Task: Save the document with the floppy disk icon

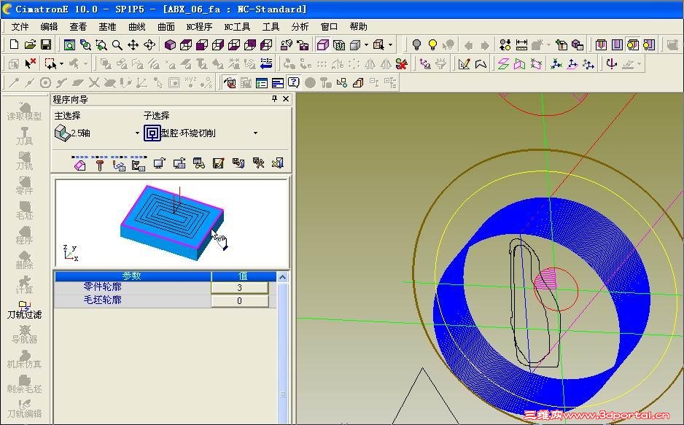Action: pyautogui.click(x=46, y=44)
